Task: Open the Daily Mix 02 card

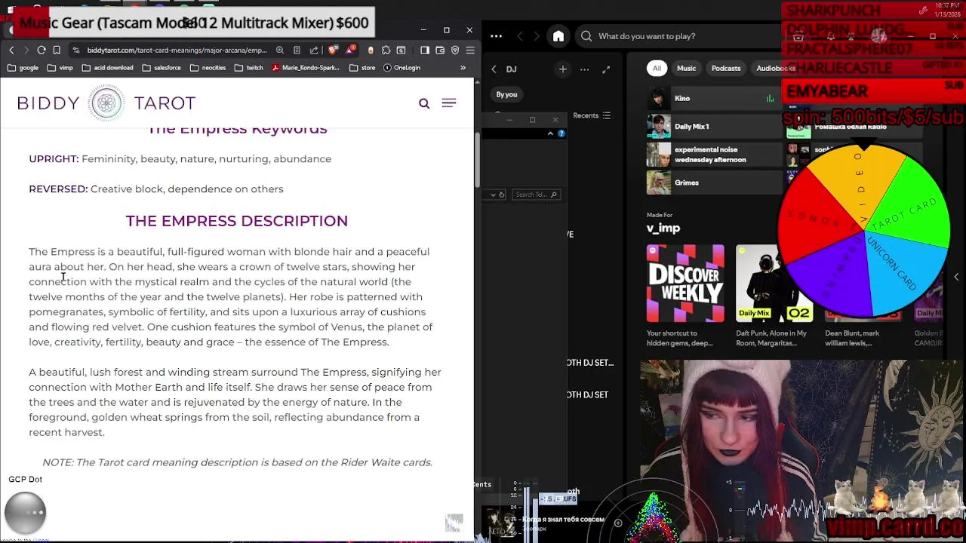Action: (774, 296)
